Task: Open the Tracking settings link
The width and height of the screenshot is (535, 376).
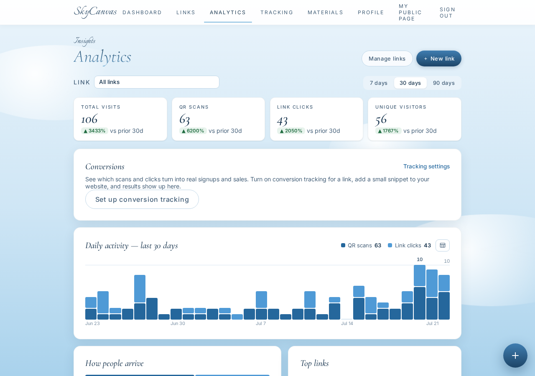Action: (426, 166)
